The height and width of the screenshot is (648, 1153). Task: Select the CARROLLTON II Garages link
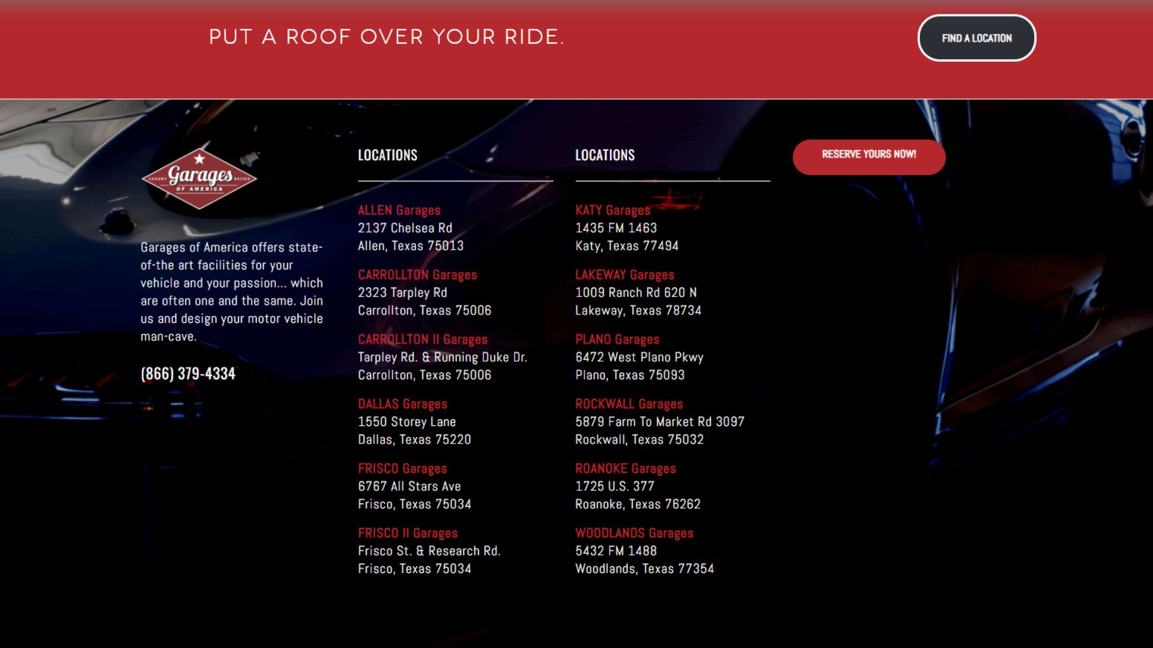pos(422,340)
